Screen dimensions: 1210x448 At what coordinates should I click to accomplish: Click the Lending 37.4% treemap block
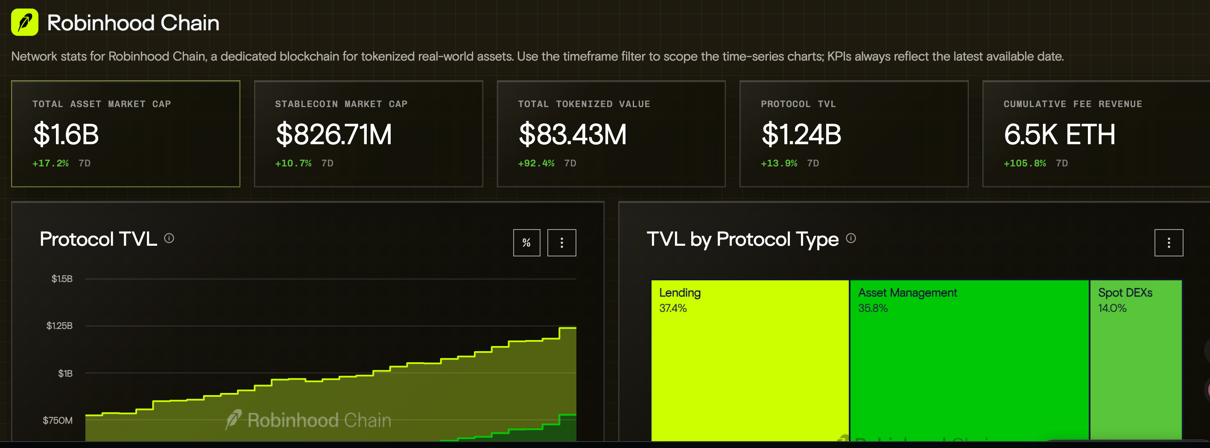[750, 361]
